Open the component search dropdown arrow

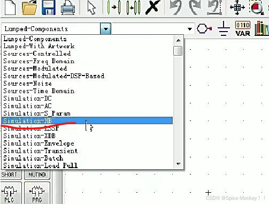pyautogui.click(x=190, y=29)
